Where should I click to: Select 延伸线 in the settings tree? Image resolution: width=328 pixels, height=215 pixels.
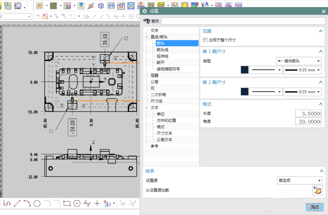coord(162,56)
